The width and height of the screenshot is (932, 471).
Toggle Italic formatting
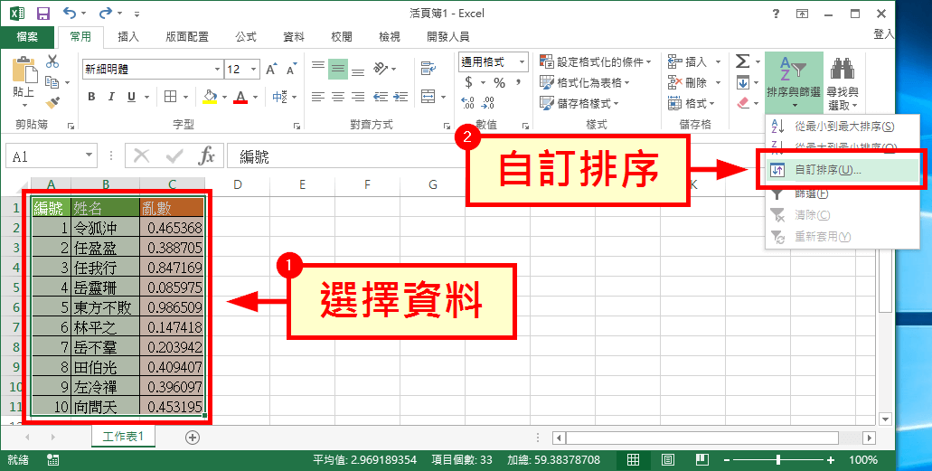pyautogui.click(x=111, y=97)
